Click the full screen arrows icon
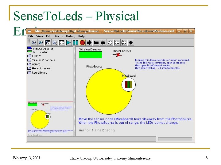 [x=62, y=43]
